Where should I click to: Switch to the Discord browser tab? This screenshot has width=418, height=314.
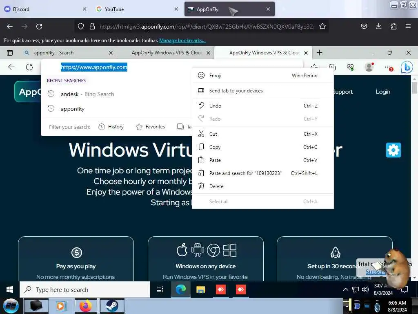45,9
